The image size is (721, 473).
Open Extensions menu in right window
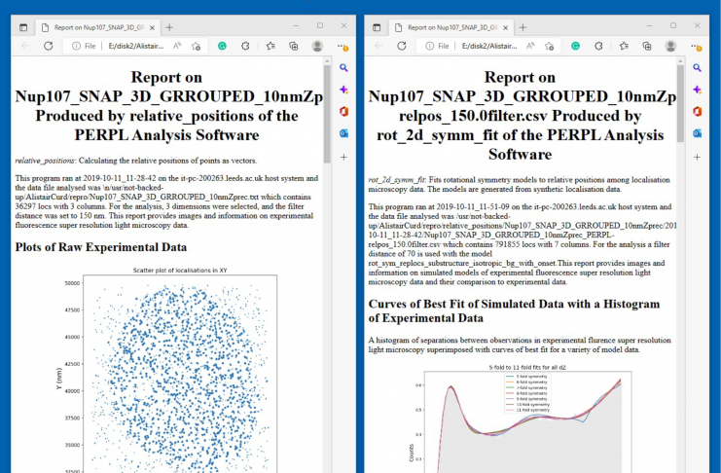tap(598, 46)
